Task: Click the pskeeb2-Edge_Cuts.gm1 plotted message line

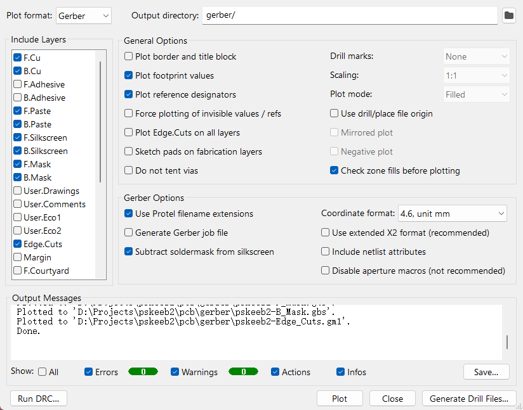Action: (183, 321)
